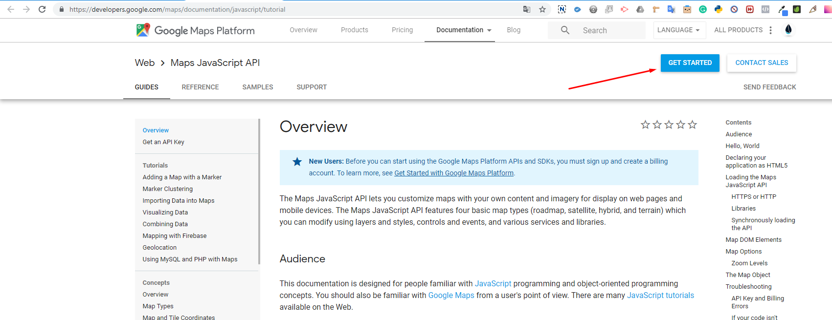The image size is (832, 320).
Task: Open the gray gear extension icon
Action: pos(593,9)
